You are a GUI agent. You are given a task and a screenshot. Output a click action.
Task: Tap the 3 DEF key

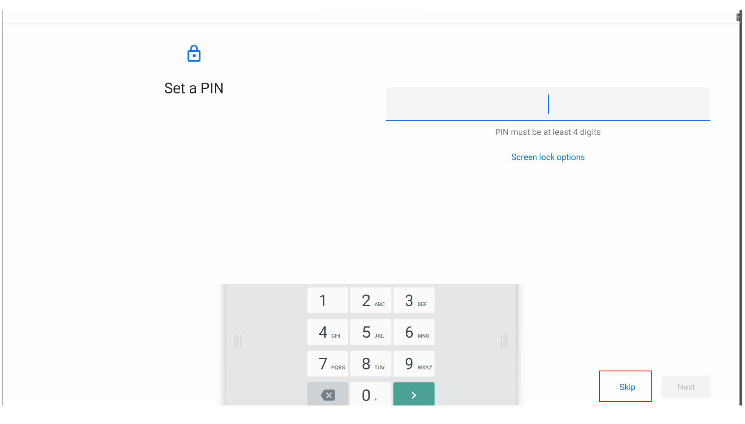(x=414, y=301)
